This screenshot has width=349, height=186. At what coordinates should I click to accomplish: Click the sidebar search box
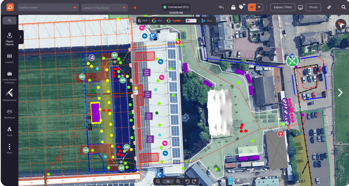pyautogui.click(x=10, y=21)
